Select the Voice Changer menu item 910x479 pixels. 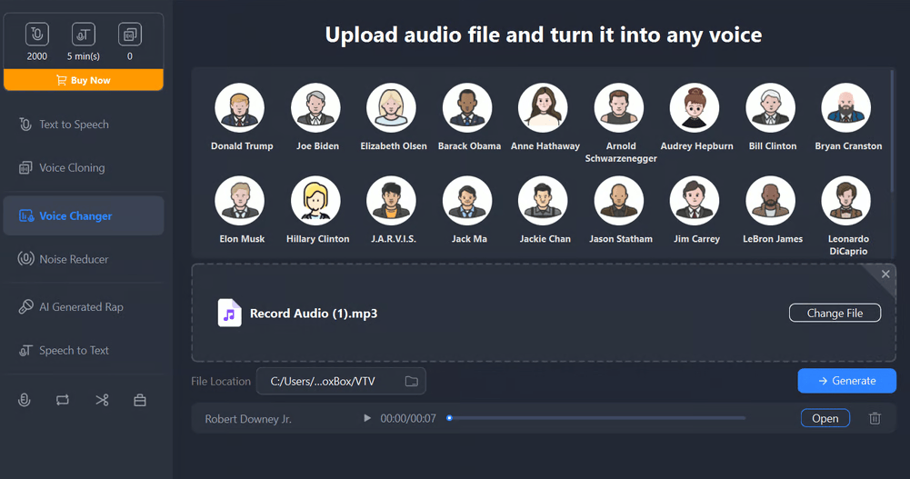[x=84, y=215]
